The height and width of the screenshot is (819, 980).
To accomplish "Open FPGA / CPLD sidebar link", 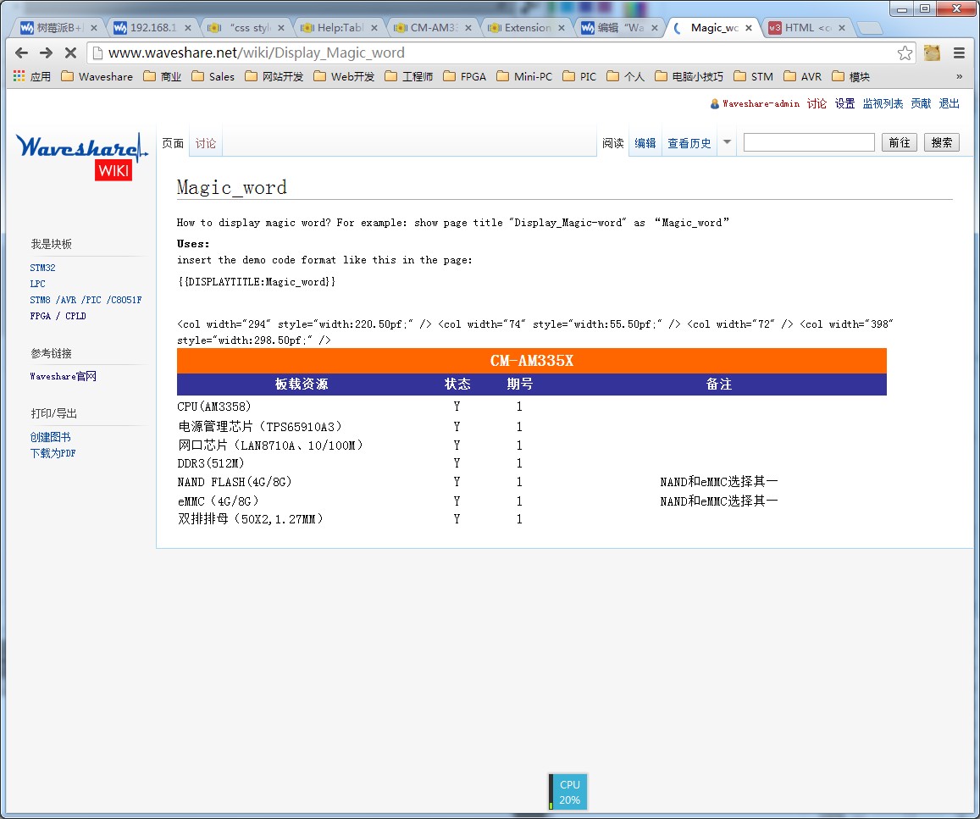I will tap(58, 316).
